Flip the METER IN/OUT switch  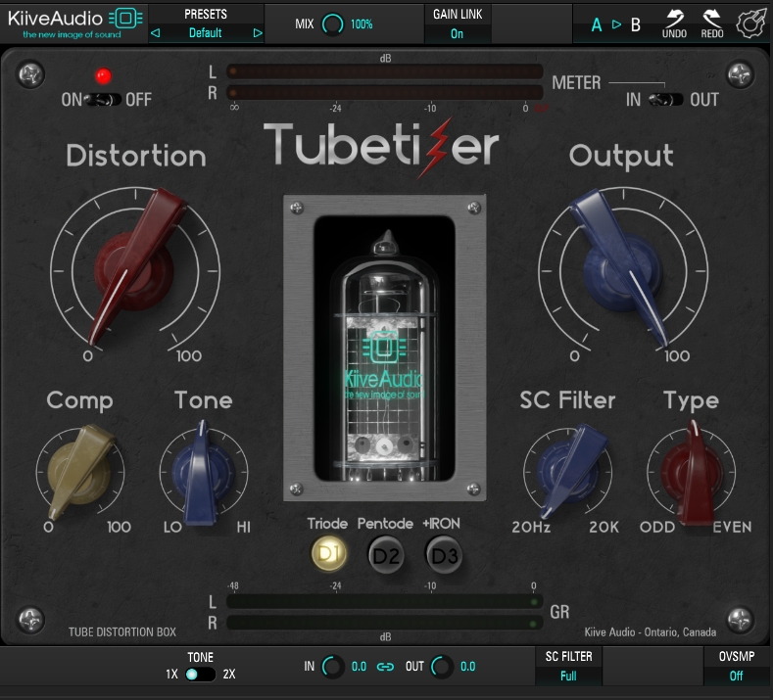click(x=665, y=100)
